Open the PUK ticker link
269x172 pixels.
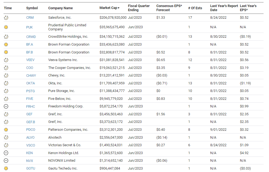(x=29, y=27)
